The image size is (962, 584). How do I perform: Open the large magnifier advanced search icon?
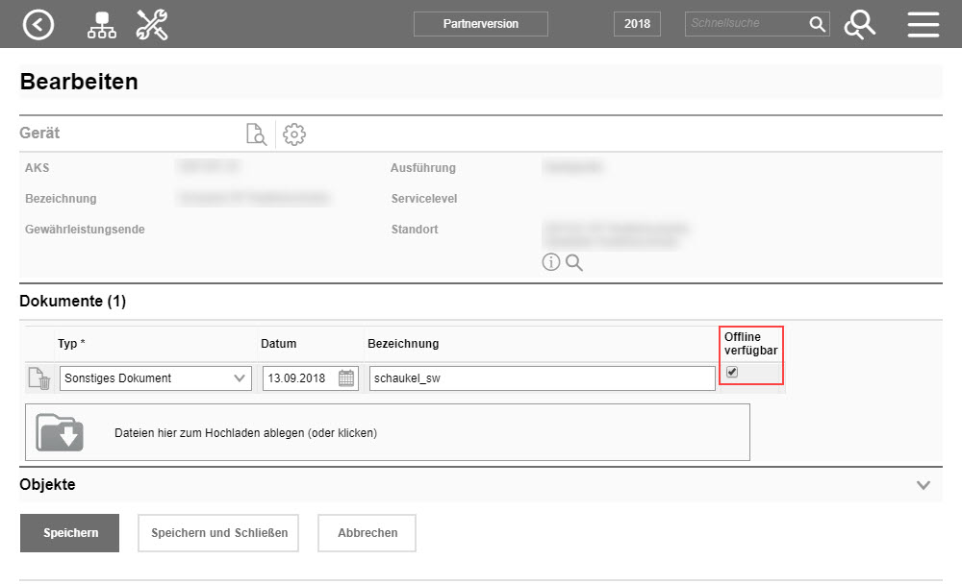[859, 25]
